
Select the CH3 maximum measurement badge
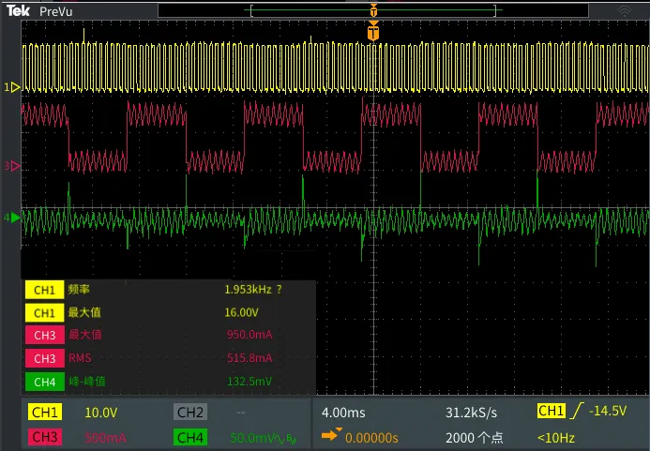tap(44, 335)
